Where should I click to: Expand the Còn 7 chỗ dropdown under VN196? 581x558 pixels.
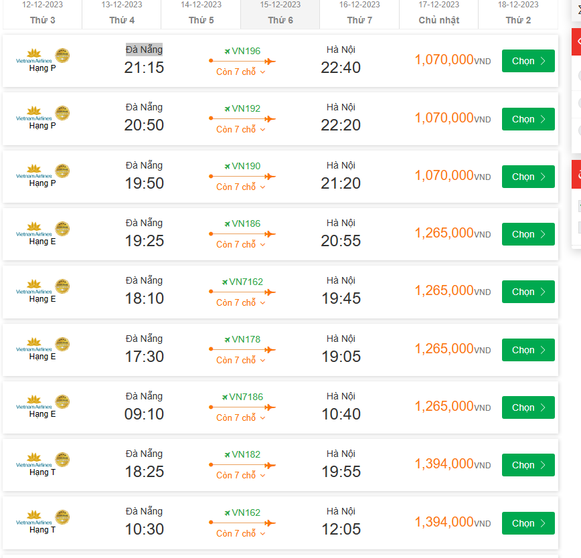[241, 71]
